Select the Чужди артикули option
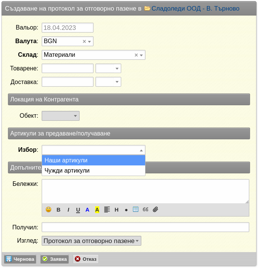This screenshot has height=268, width=258. pyautogui.click(x=94, y=171)
